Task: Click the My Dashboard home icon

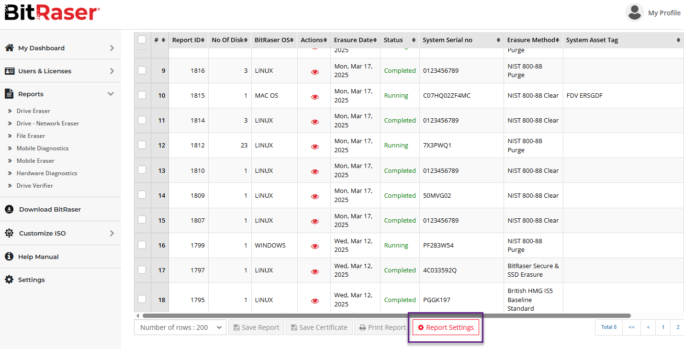Action: pos(9,48)
